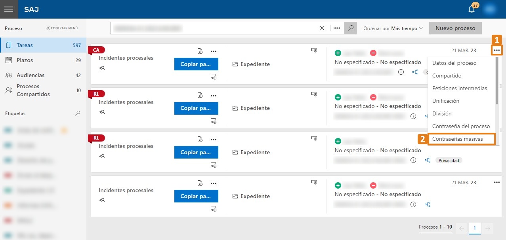Select Peticiones intermedias menu option
The width and height of the screenshot is (506, 240).
click(x=460, y=88)
